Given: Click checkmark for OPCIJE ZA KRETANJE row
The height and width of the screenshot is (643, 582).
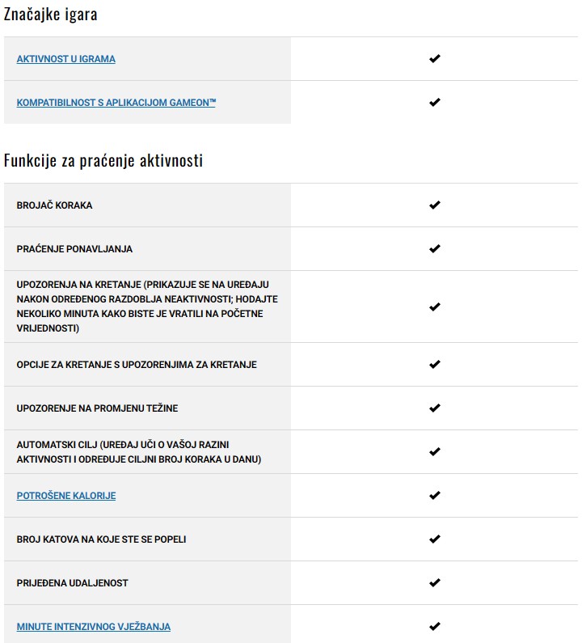Looking at the screenshot, I should click(x=435, y=365).
